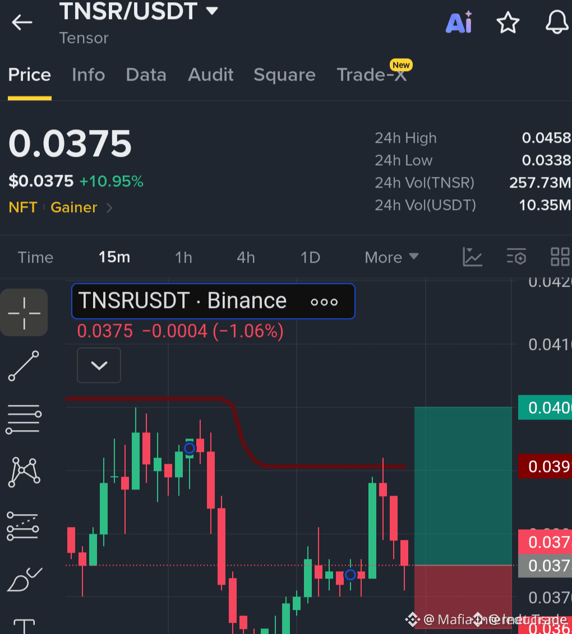The width and height of the screenshot is (572, 634).
Task: Click the 24h Vol(TNSR) value 257.73M
Action: coord(540,183)
